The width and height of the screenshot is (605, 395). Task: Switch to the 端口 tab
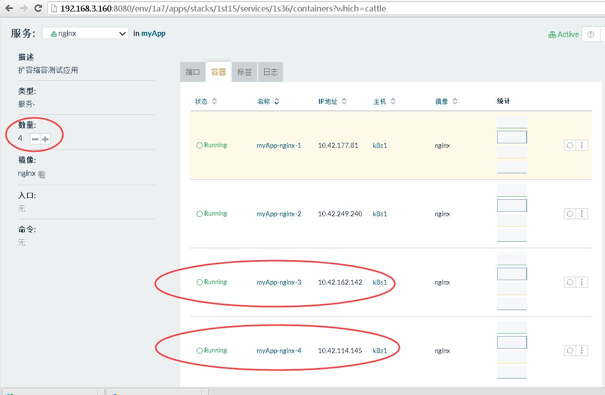pos(193,72)
